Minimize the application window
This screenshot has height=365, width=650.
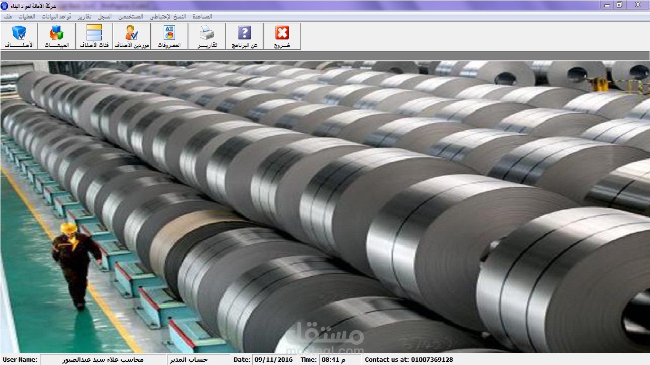(x=607, y=5)
